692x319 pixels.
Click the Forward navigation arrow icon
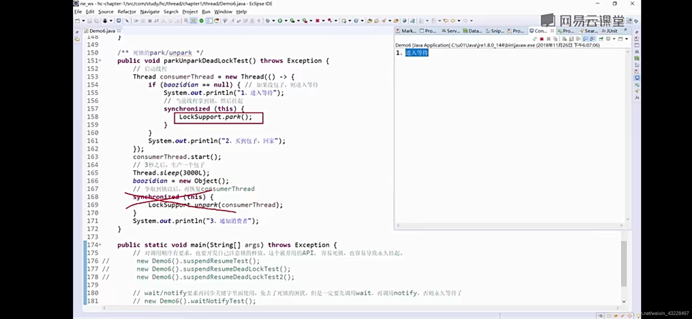click(x=465, y=21)
